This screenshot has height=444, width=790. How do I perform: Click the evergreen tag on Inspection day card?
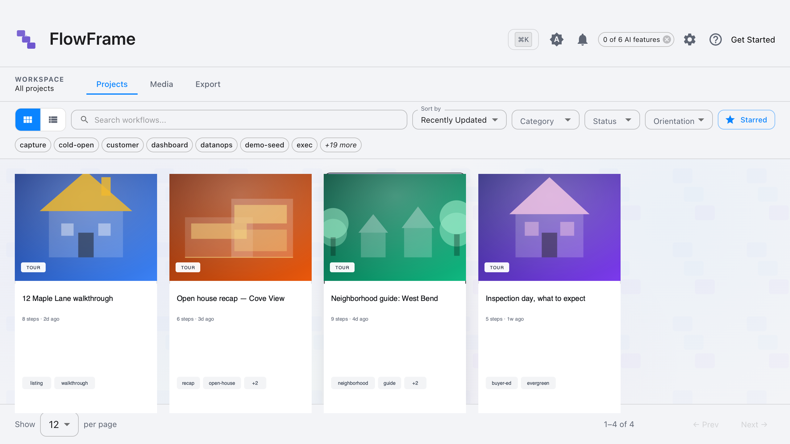[538, 383]
